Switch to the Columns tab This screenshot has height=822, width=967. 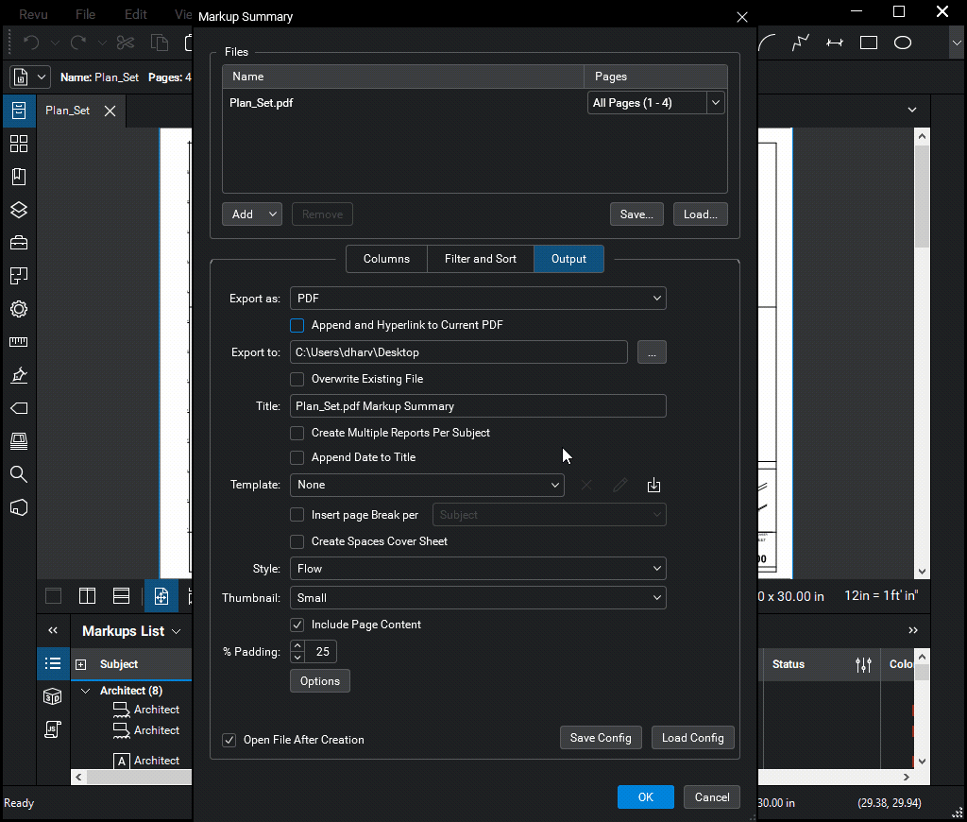pyautogui.click(x=386, y=258)
